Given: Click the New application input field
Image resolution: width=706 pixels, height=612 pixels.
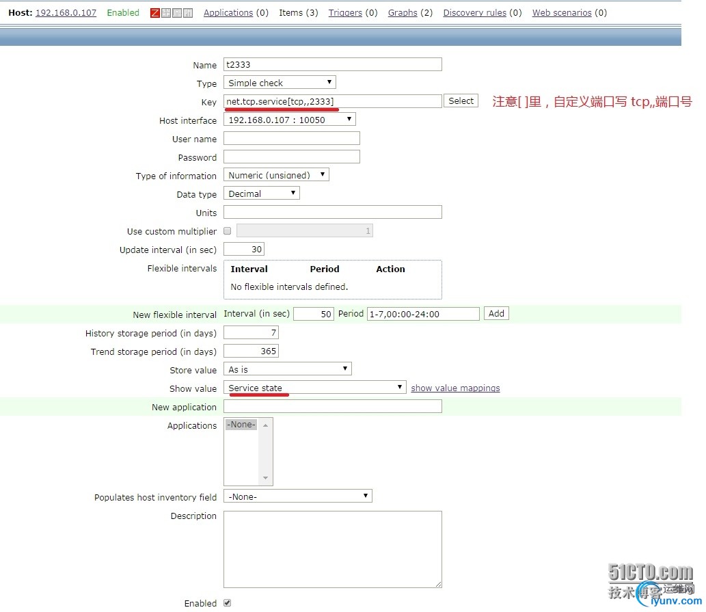Looking at the screenshot, I should pyautogui.click(x=332, y=406).
